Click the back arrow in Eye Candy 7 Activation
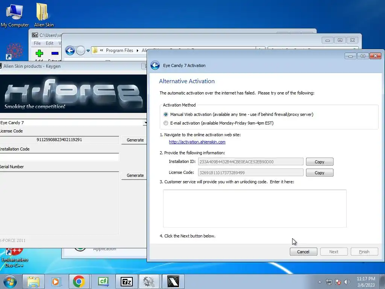This screenshot has width=385, height=289. point(155,65)
